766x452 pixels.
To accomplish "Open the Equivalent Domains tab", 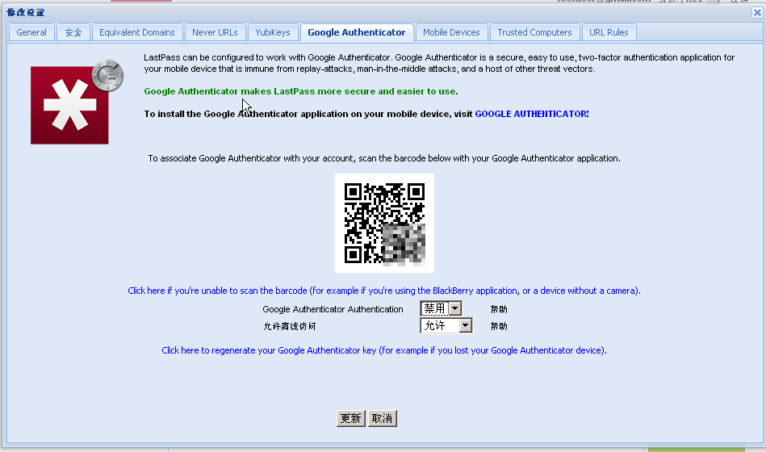I will point(136,32).
